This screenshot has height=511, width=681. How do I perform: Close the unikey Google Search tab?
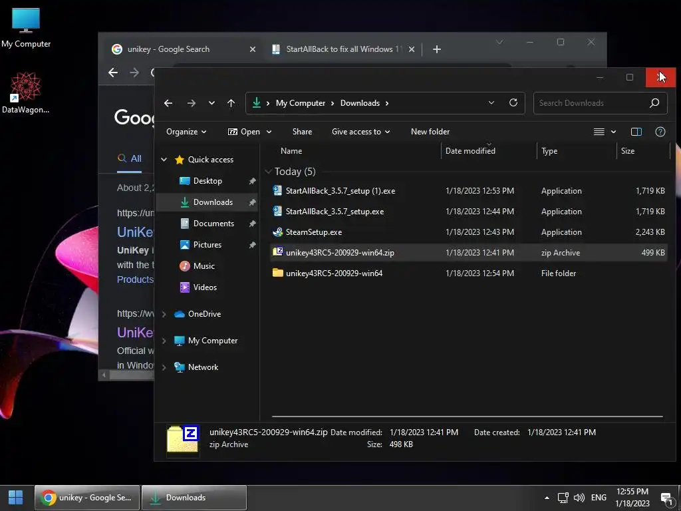(x=252, y=49)
